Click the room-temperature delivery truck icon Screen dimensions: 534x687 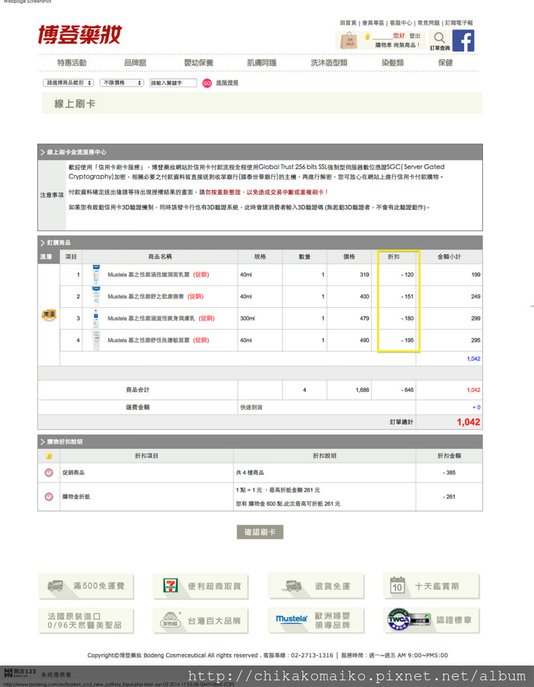coord(48,315)
